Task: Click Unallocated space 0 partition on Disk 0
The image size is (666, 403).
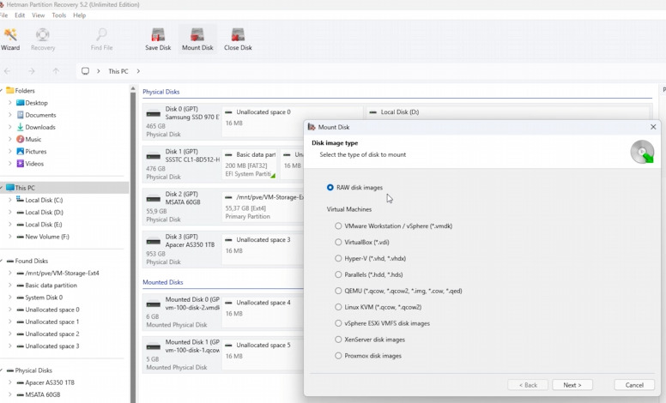Action: (x=293, y=121)
